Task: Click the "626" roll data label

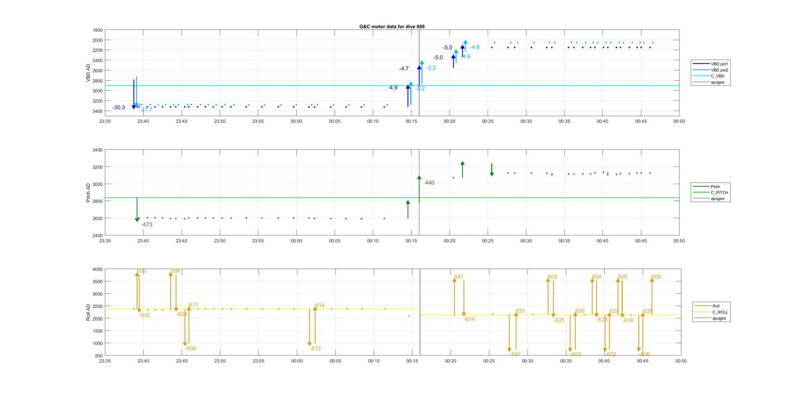Action: tap(580, 311)
